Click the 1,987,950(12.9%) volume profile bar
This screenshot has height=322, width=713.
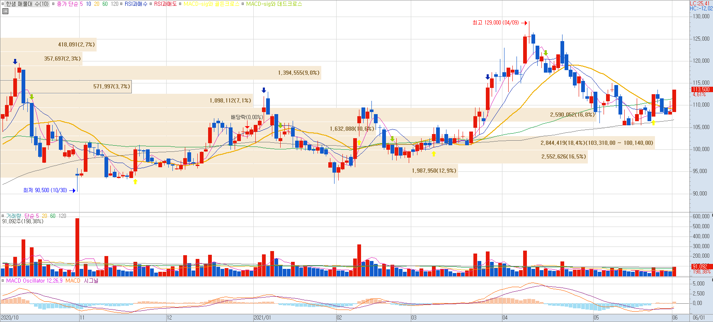pos(229,171)
